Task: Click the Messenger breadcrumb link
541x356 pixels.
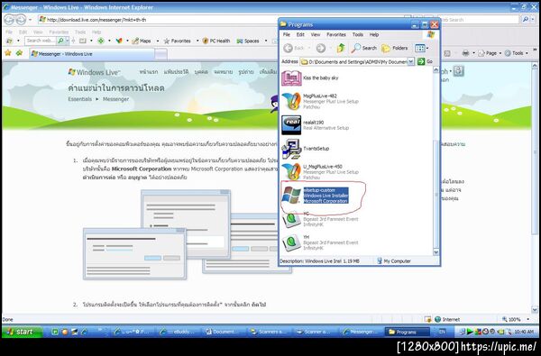Action: pos(115,99)
